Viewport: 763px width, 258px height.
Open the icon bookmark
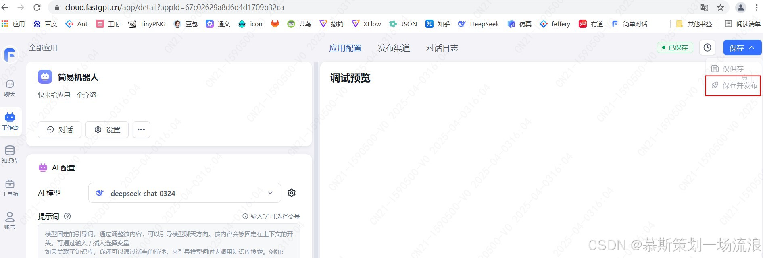tap(250, 24)
